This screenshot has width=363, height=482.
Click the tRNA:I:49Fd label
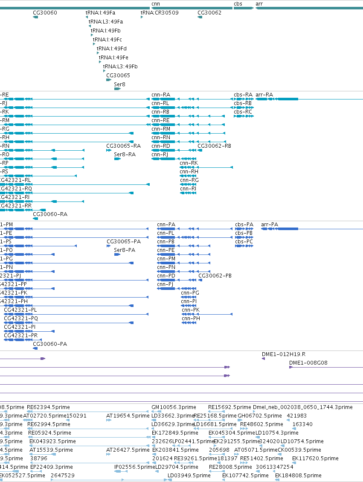111,48
